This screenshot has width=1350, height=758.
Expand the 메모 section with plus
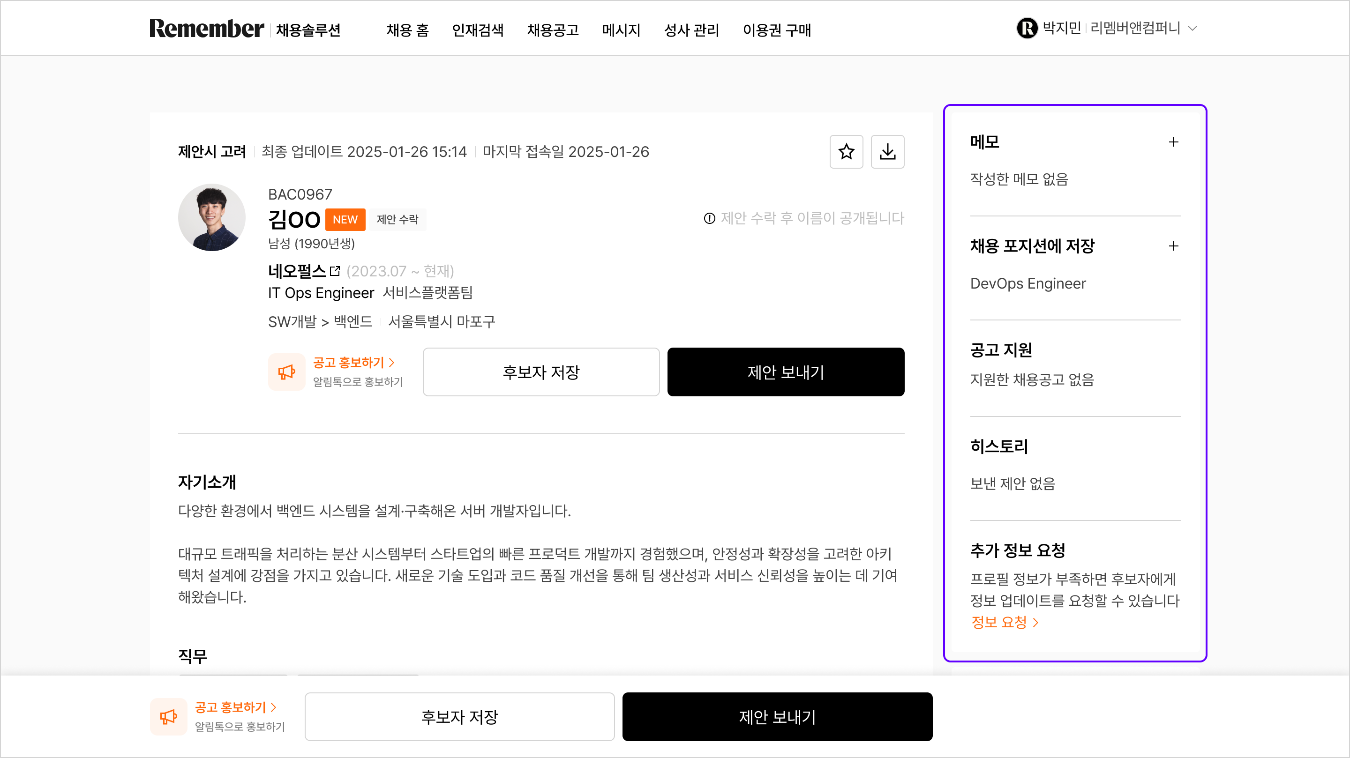tap(1173, 142)
